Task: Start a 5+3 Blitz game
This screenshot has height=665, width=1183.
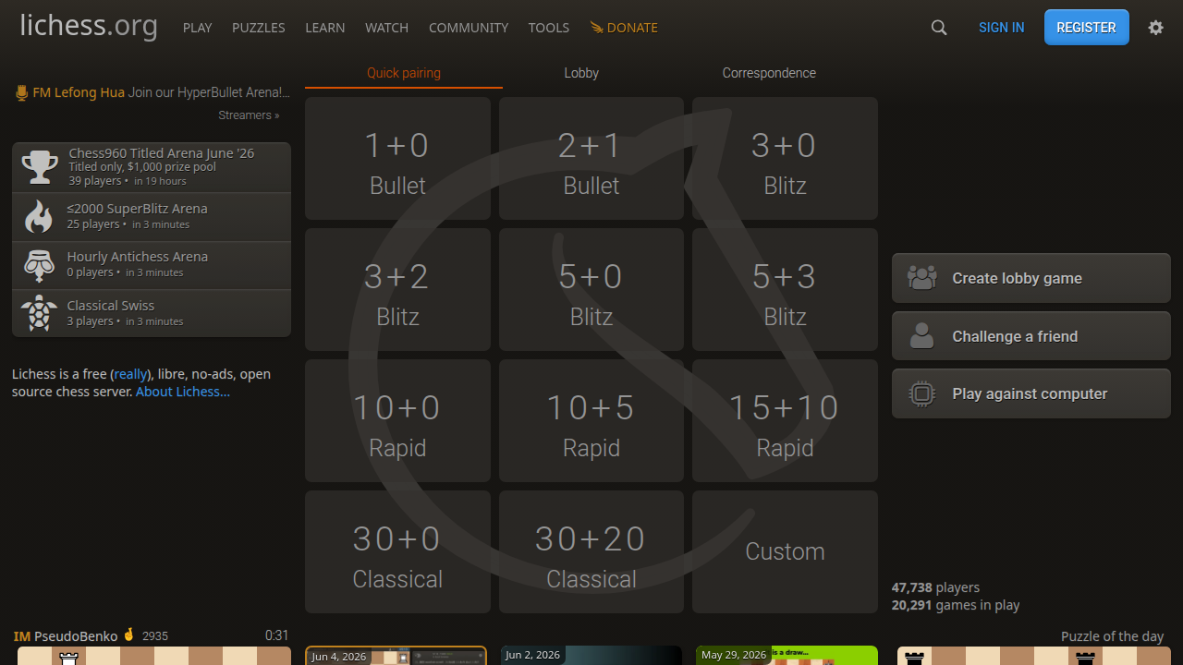Action: 786,290
